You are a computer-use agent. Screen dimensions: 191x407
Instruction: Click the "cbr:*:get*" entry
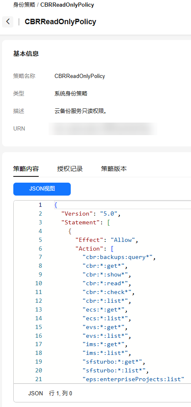point(105,266)
